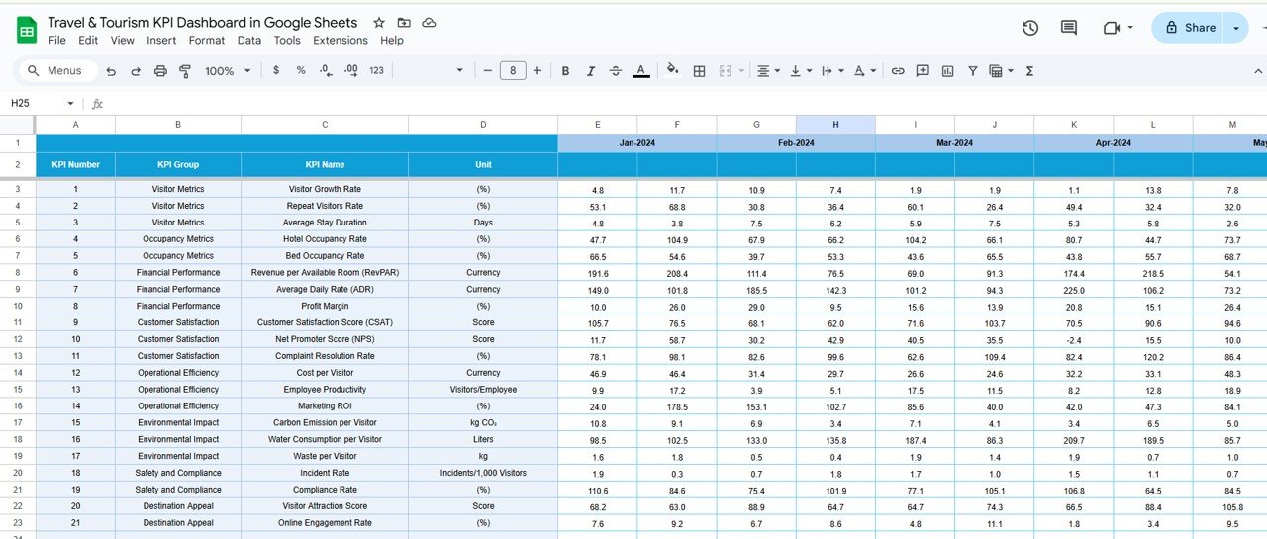Activate the Paint format roller
Viewport: 1267px width, 539px height.
(x=184, y=71)
